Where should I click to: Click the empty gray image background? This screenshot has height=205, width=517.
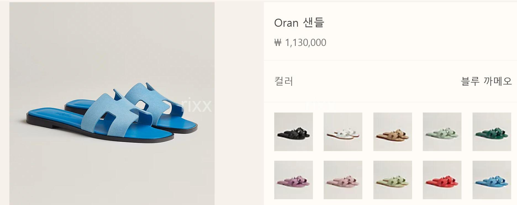(110, 41)
